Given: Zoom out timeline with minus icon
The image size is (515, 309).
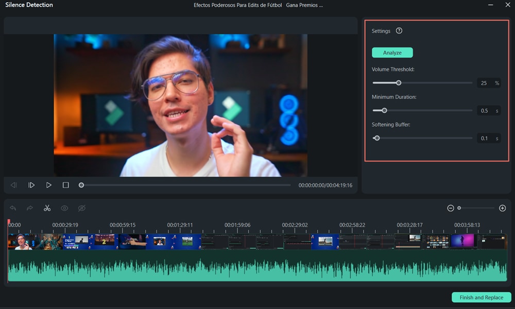Looking at the screenshot, I should [x=451, y=208].
